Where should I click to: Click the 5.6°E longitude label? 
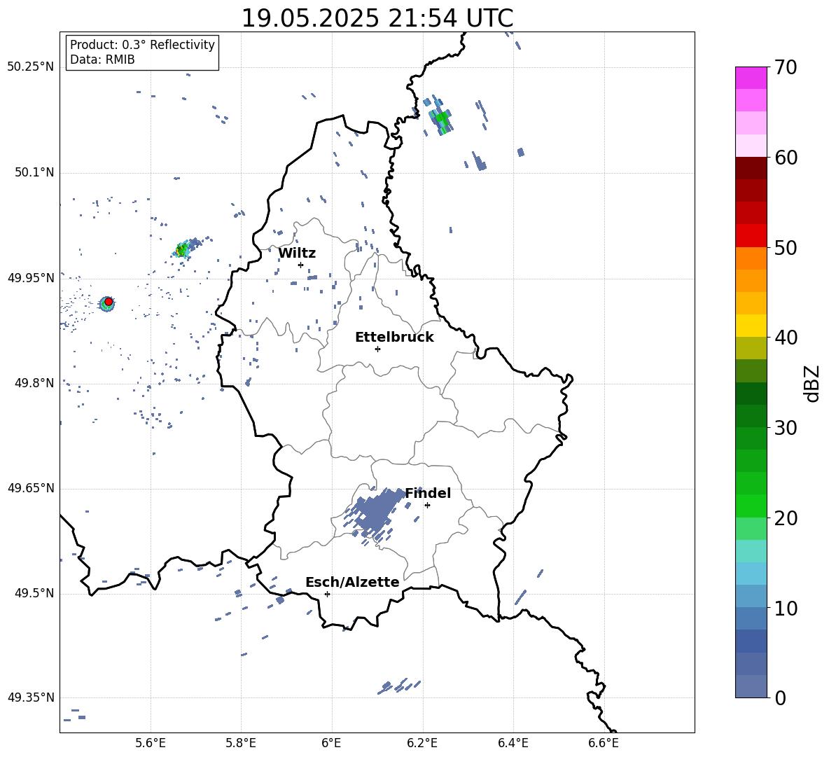tap(151, 743)
